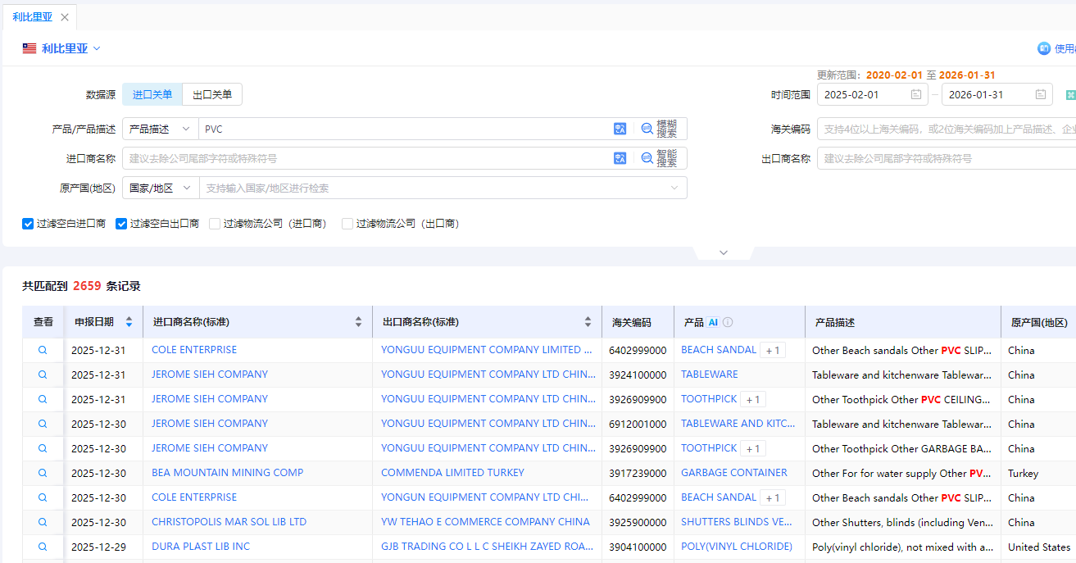Sort by 申报日期 column arrows
The width and height of the screenshot is (1076, 563).
(x=129, y=322)
